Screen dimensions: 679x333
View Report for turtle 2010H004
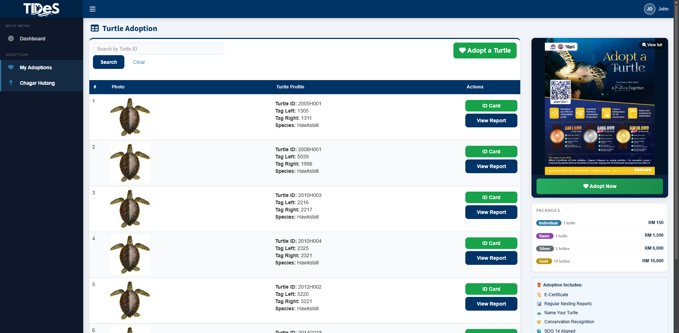click(x=491, y=258)
